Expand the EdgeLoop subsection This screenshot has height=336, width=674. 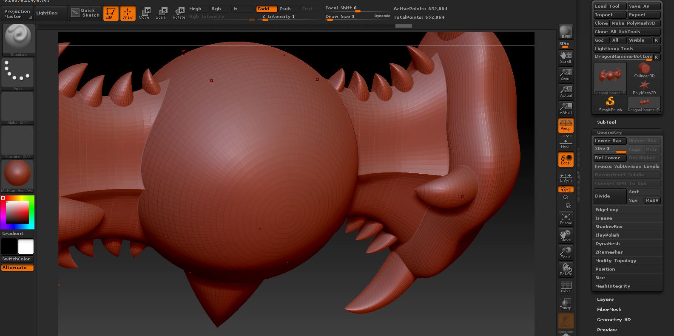[x=607, y=210]
